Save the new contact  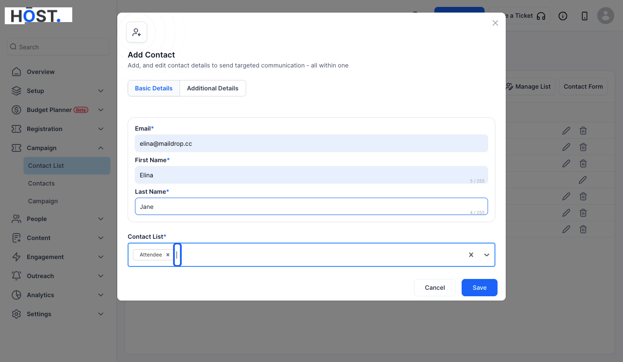click(x=479, y=288)
